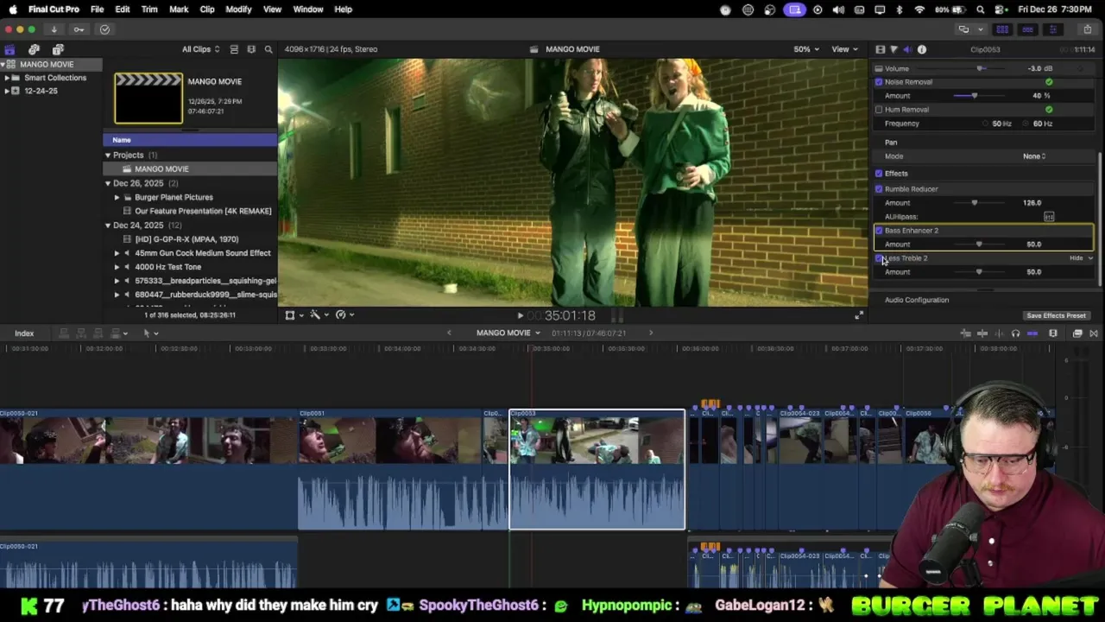Show the Libraries sidebar clapper icon
This screenshot has width=1105, height=622.
click(x=9, y=49)
